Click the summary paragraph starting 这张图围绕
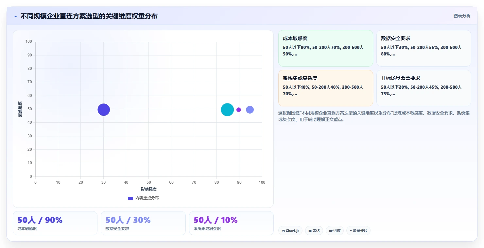This screenshot has height=248, width=484. [374, 116]
